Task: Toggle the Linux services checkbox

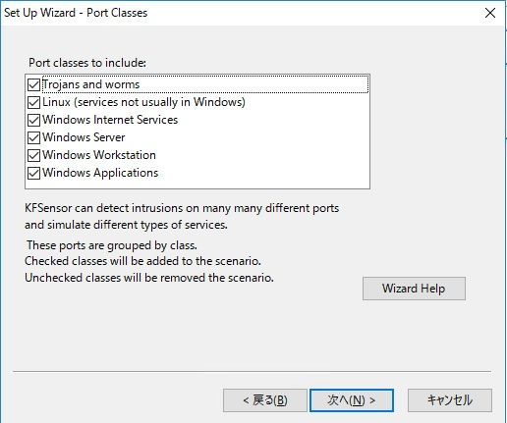Action: [33, 102]
